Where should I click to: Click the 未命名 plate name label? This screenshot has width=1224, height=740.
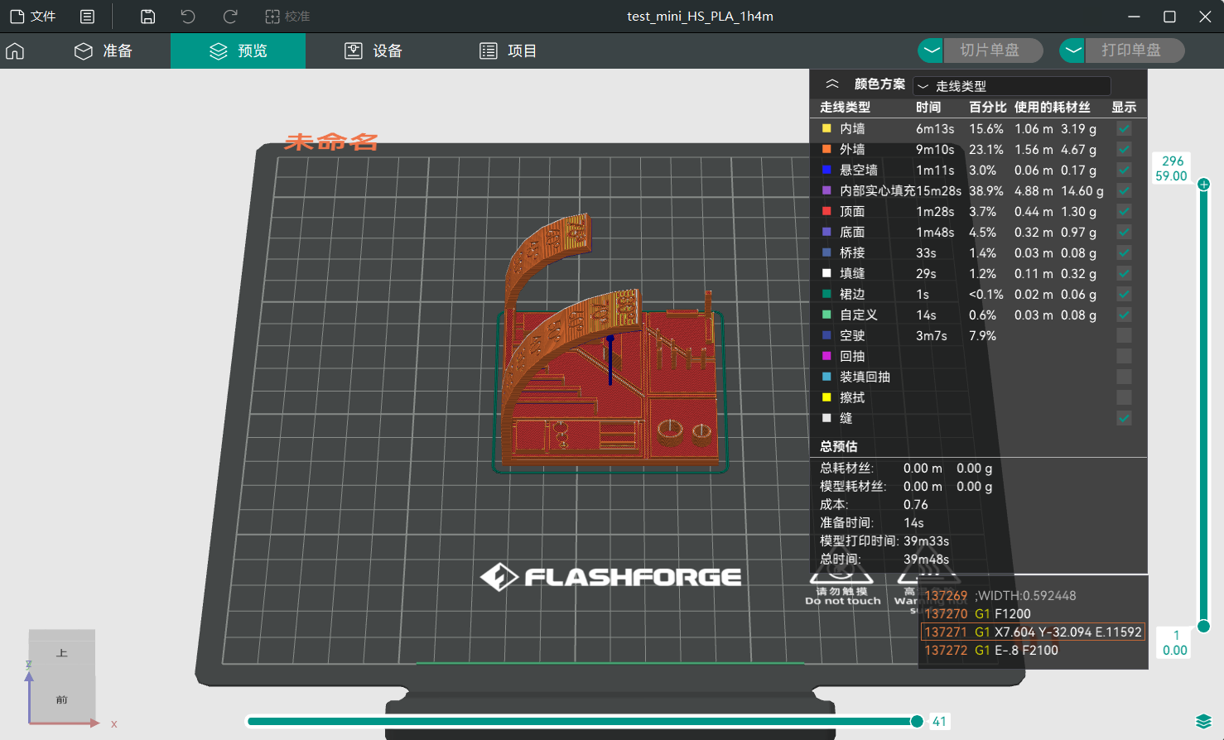(x=331, y=142)
